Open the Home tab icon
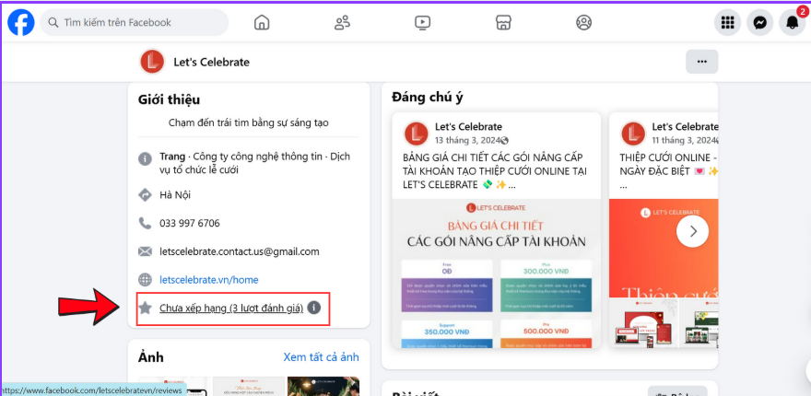Screen dimensions: 811x396 (262, 23)
